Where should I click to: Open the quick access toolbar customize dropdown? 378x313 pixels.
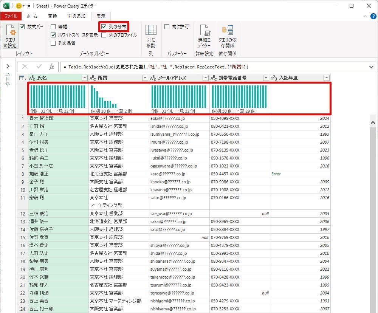tap(29, 6)
